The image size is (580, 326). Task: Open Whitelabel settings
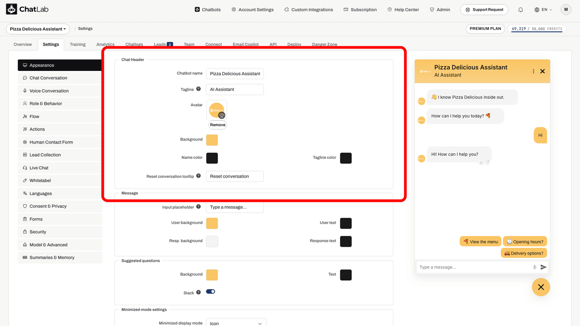coord(60,181)
